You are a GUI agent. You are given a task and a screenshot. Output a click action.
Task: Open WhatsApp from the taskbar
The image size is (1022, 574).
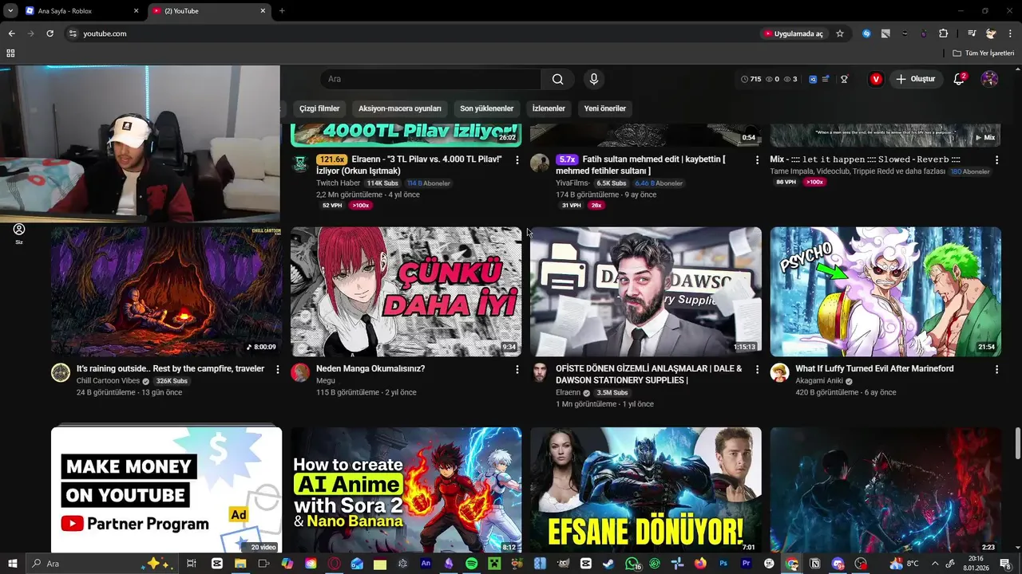[x=632, y=564]
